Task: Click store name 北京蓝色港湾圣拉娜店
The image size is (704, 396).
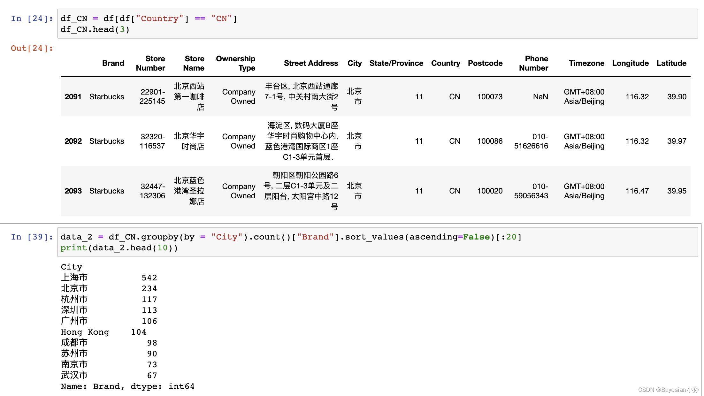Action: pyautogui.click(x=189, y=191)
